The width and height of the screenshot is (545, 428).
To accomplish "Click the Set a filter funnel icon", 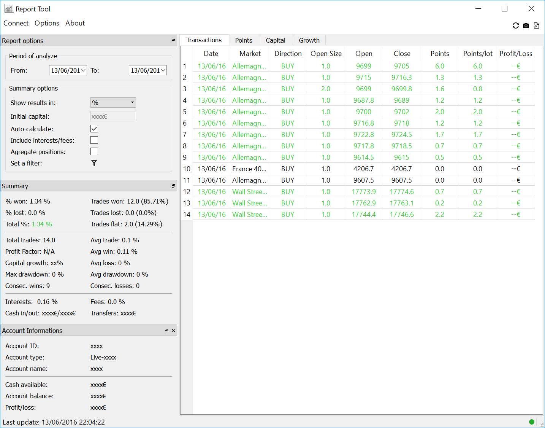I will point(94,163).
